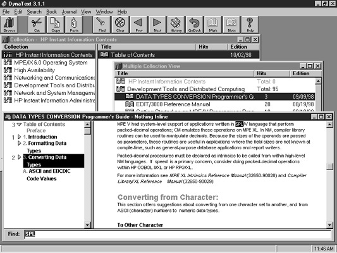Click the Cut scissors icon
Screen dimensions: 337x253
[x=37, y=25]
